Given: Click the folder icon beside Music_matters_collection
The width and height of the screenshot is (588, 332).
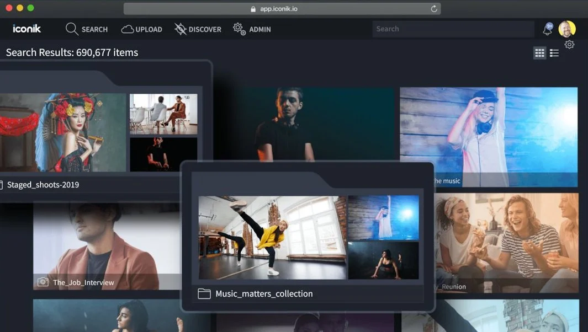Looking at the screenshot, I should coord(204,294).
